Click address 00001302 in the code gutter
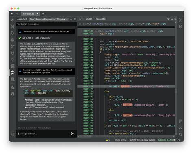 pos(88,42)
